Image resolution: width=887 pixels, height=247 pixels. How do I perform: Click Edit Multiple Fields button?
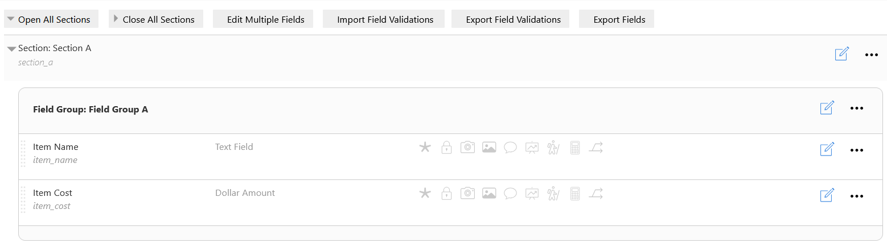(266, 19)
